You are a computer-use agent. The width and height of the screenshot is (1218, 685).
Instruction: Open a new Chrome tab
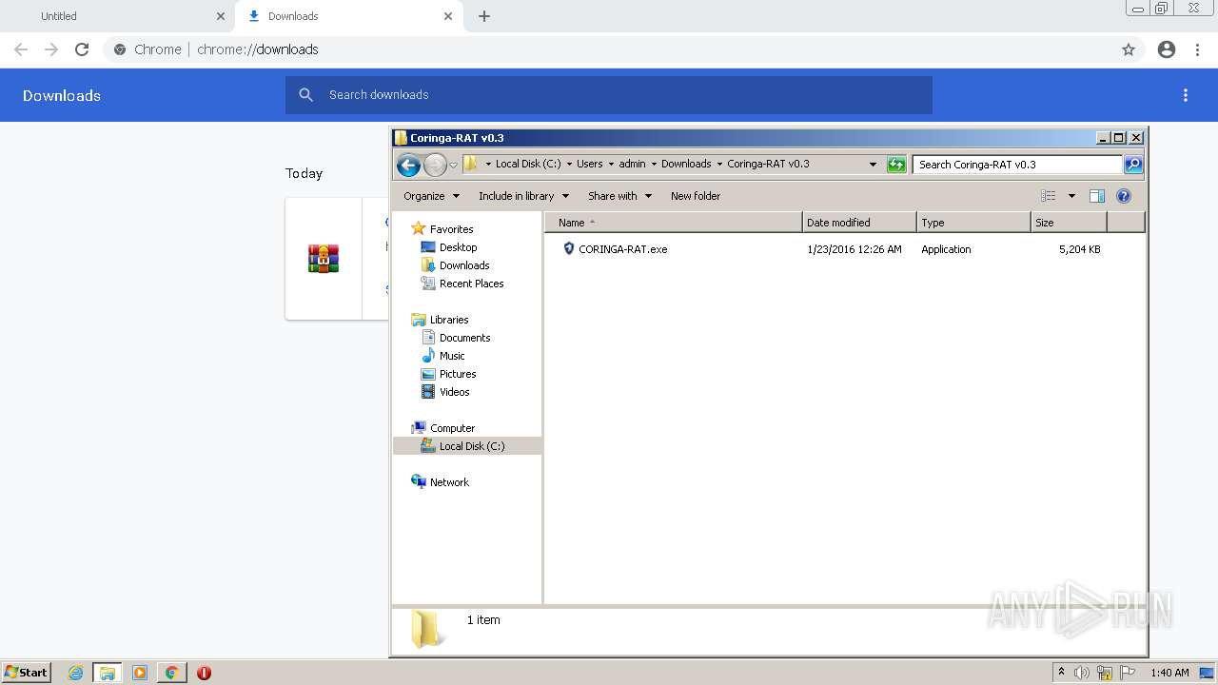(484, 16)
